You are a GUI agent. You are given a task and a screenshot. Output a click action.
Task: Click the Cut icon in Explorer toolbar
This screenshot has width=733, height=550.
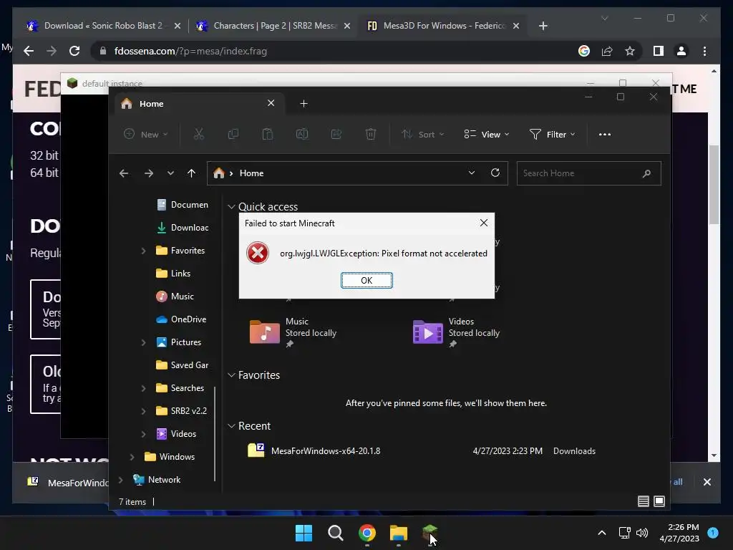click(x=199, y=134)
